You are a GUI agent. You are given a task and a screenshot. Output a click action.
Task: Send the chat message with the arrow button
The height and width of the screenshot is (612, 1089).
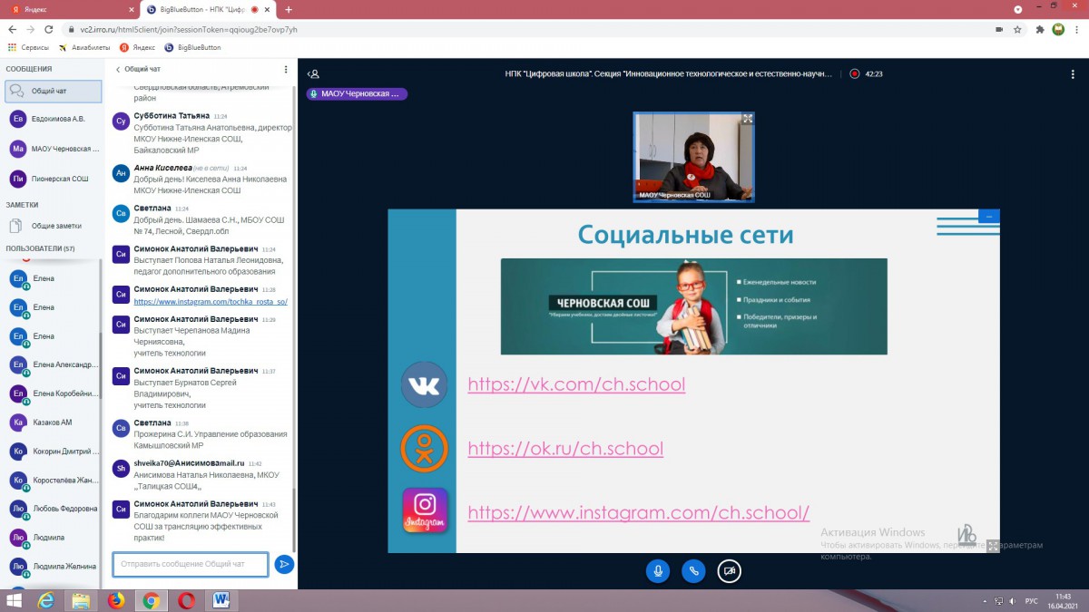tap(284, 564)
